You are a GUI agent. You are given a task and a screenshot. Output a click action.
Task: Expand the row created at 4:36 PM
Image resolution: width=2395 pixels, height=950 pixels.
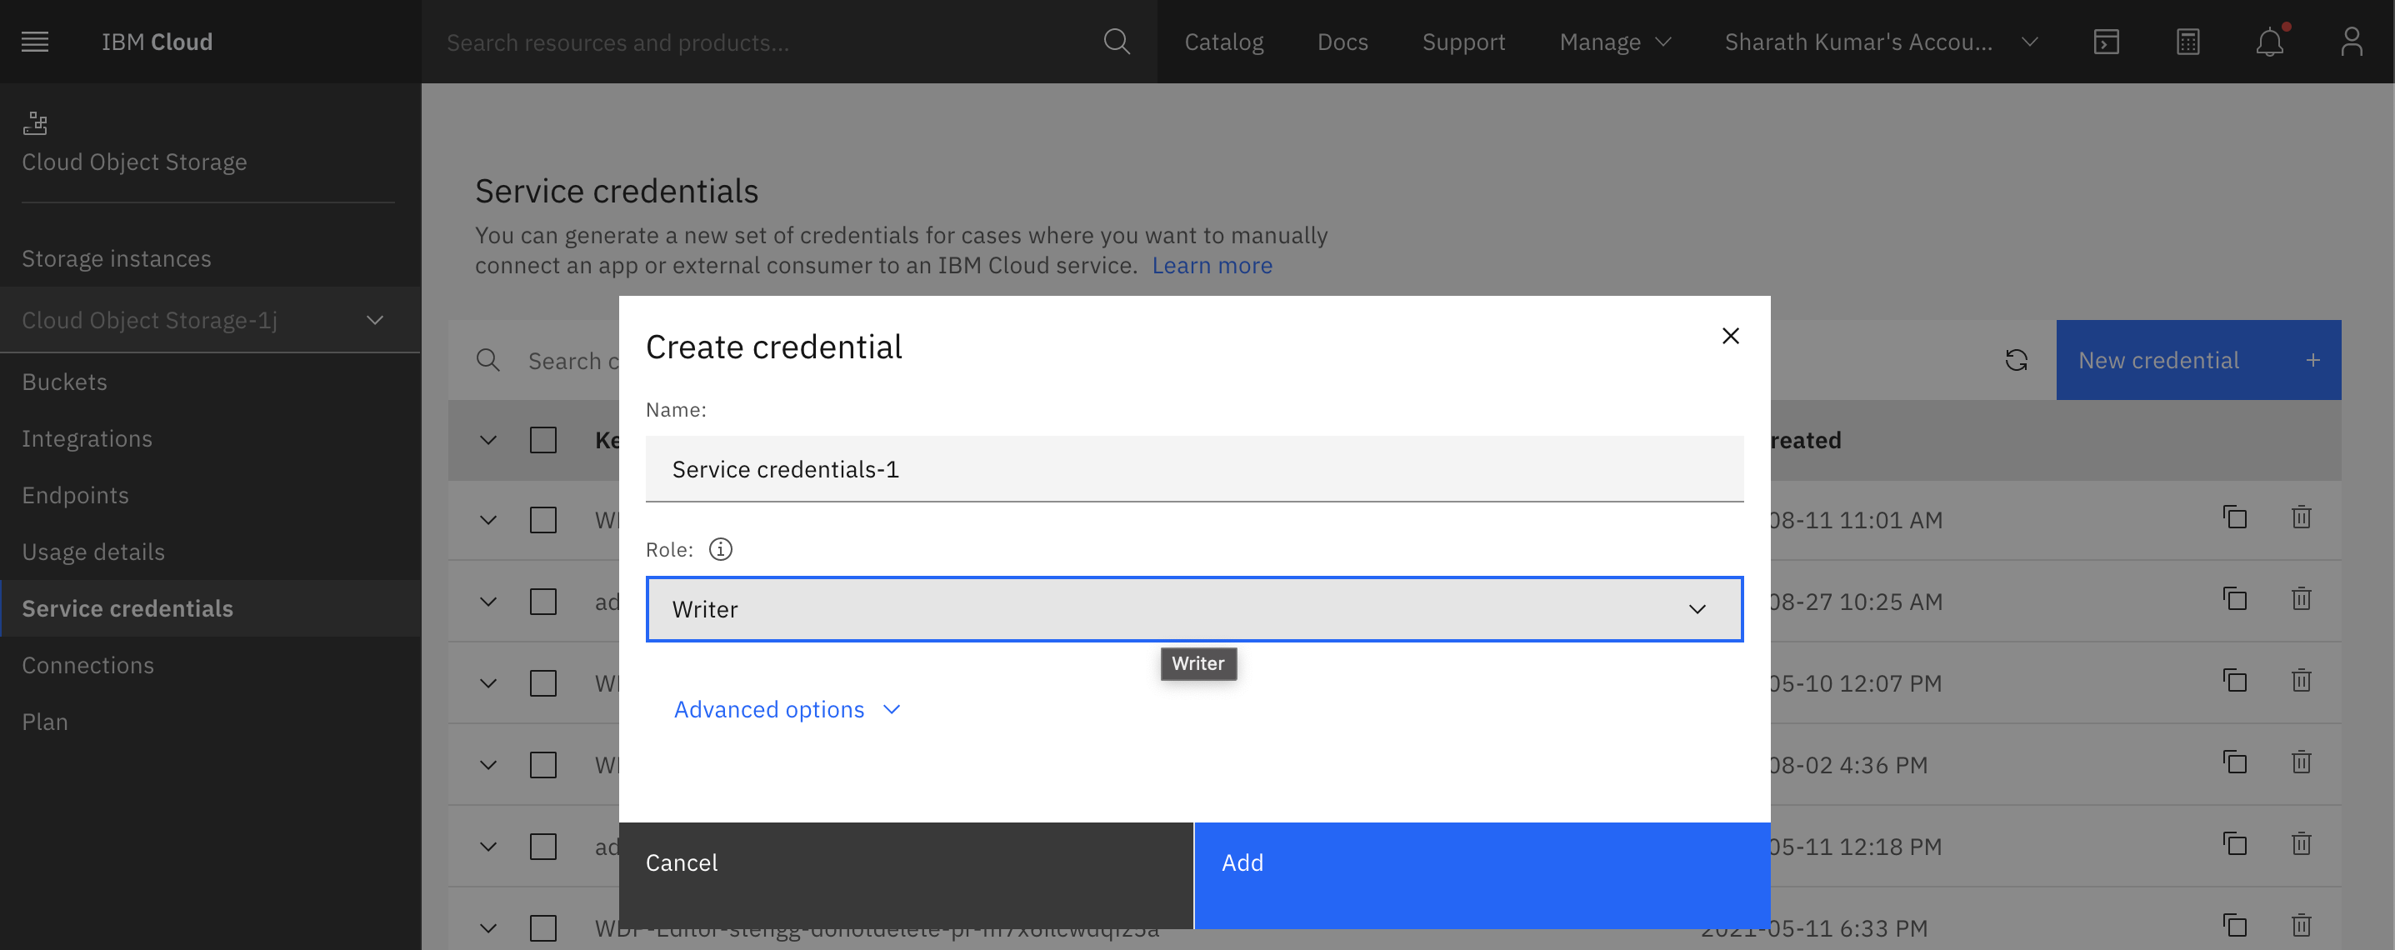[488, 766]
